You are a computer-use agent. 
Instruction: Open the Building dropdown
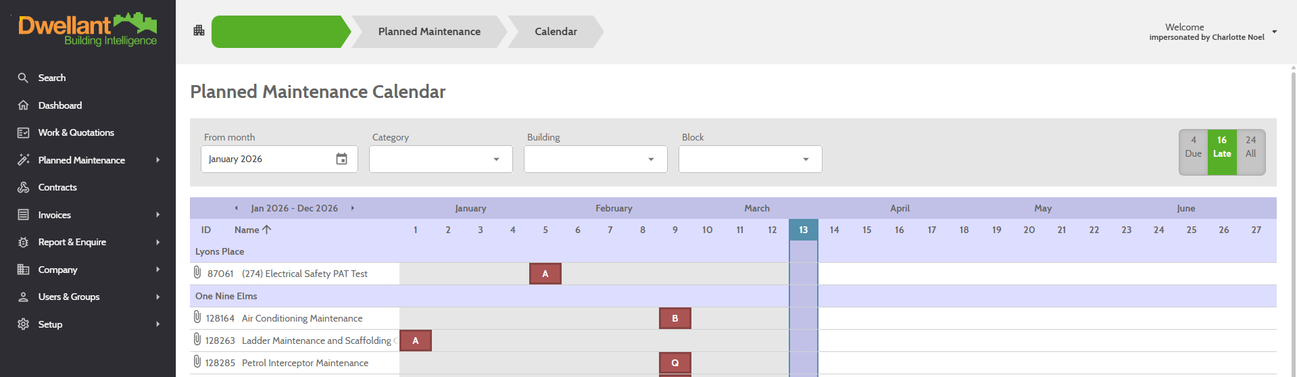[x=595, y=159]
